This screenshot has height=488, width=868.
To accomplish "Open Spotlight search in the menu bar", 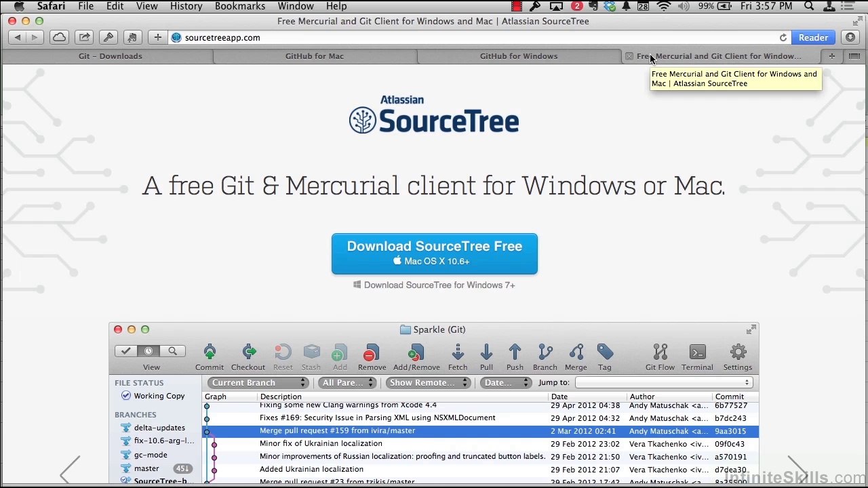I will coord(809,6).
